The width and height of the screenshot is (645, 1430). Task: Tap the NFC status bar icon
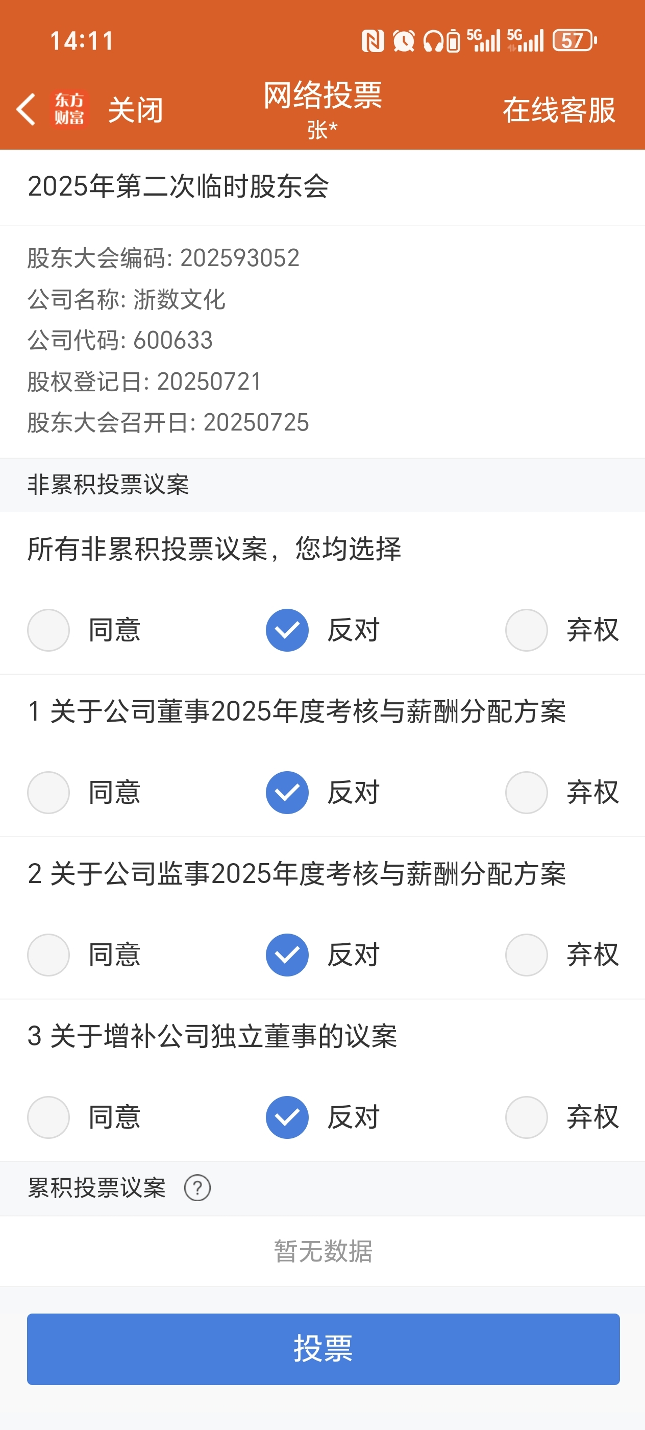pyautogui.click(x=372, y=40)
